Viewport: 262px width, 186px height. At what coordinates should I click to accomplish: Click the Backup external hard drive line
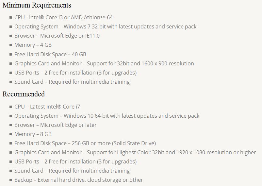(x=78, y=180)
